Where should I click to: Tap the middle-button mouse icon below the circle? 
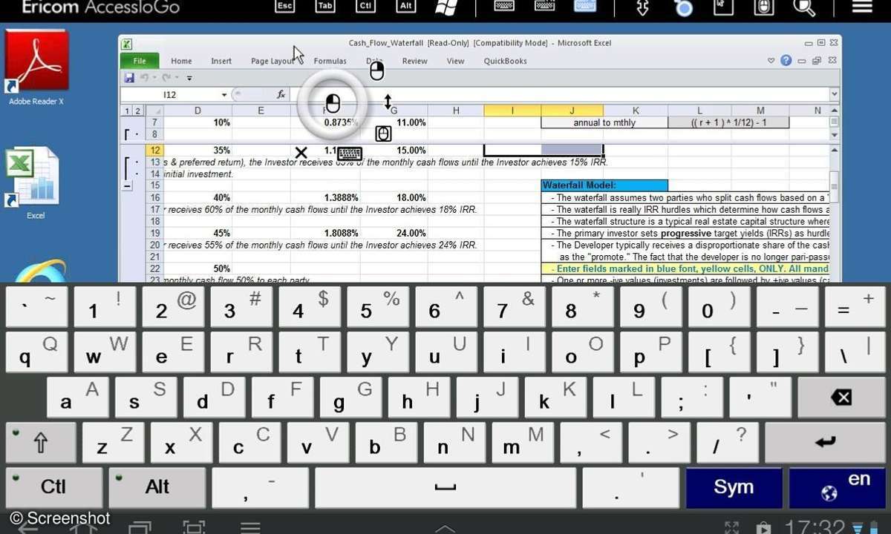click(383, 133)
